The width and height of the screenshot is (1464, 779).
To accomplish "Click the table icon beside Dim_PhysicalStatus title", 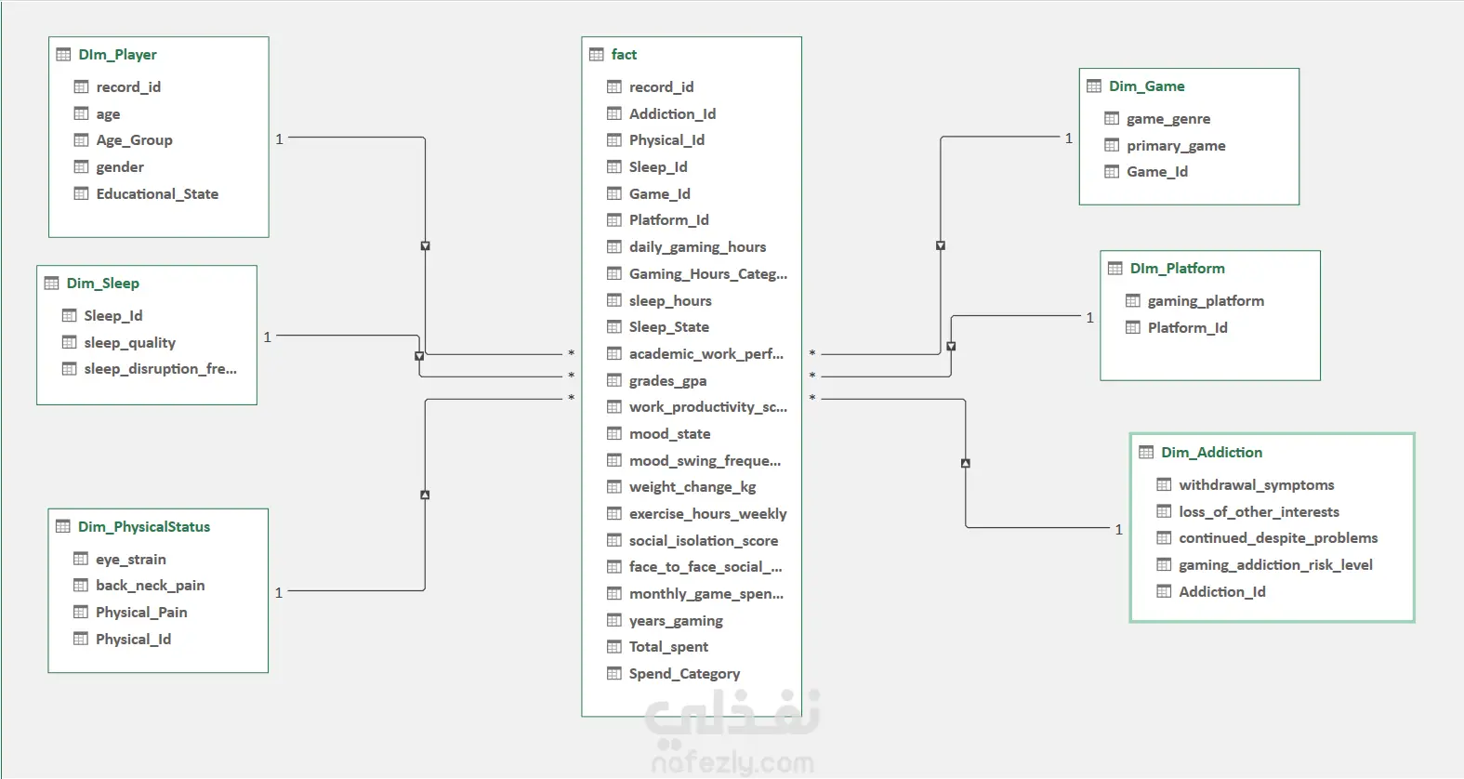I will pos(63,527).
